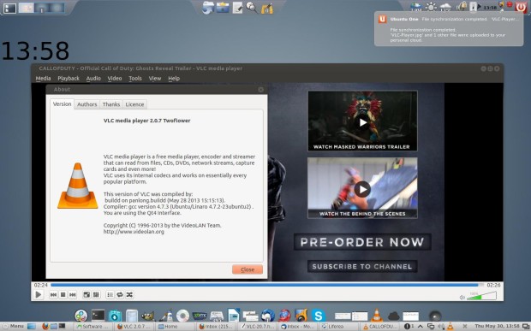Open the Playback menu
Image resolution: width=531 pixels, height=331 pixels.
[69, 79]
